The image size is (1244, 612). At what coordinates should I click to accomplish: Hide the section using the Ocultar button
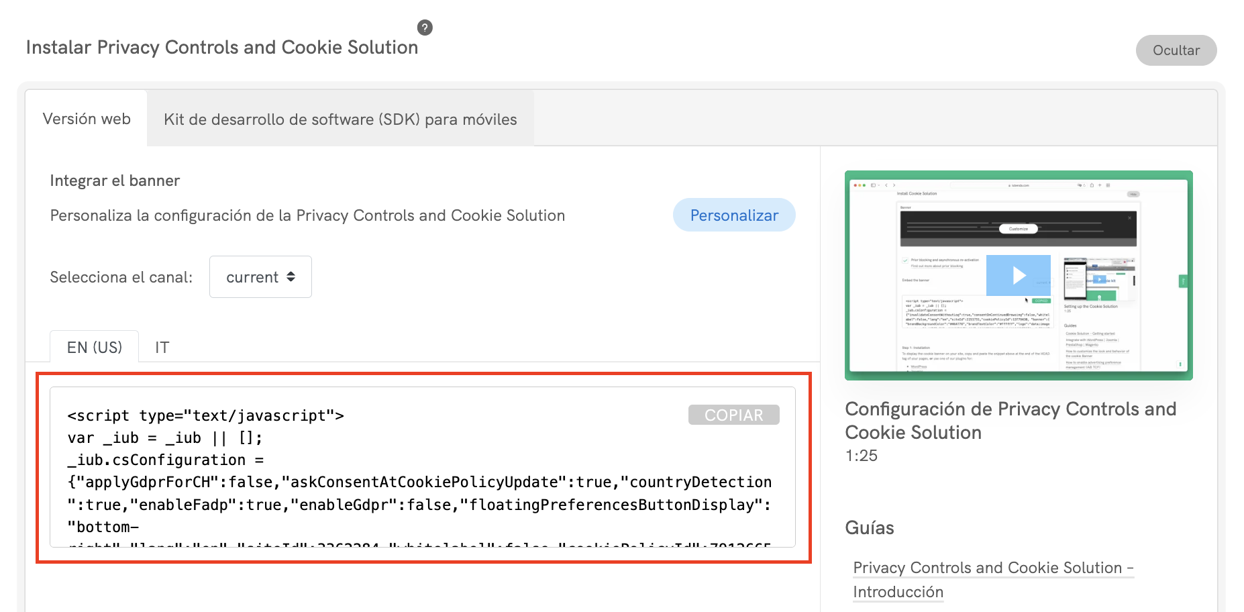coord(1176,50)
